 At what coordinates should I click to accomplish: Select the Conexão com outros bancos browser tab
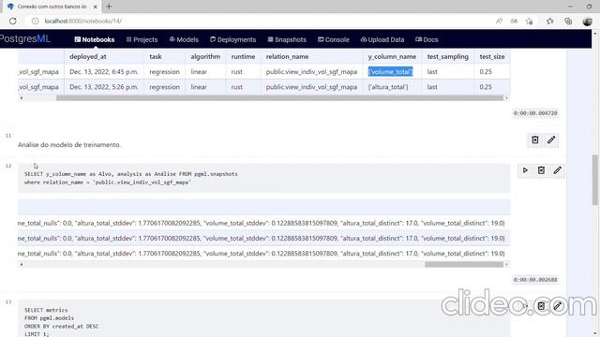(52, 7)
